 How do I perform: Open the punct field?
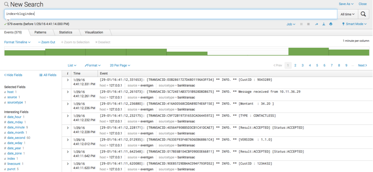click(x=11, y=169)
